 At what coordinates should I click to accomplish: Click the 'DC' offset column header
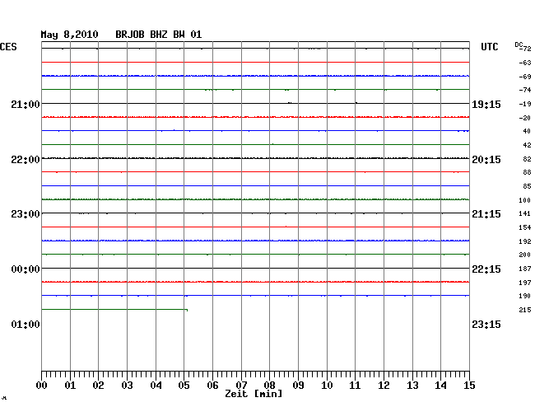click(519, 44)
